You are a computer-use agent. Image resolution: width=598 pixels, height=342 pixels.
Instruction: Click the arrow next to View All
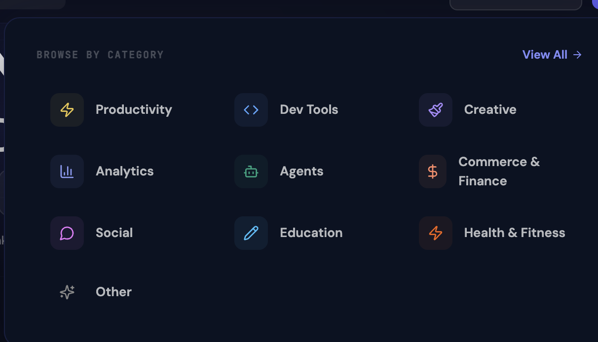coord(577,55)
